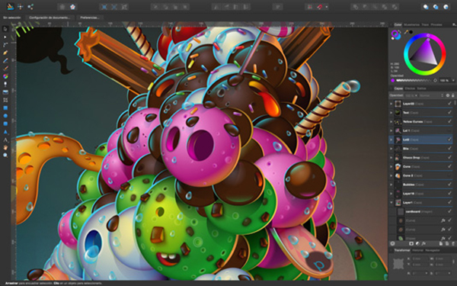The image size is (457, 286).
Task: Select the Node tool
Action: click(5, 37)
